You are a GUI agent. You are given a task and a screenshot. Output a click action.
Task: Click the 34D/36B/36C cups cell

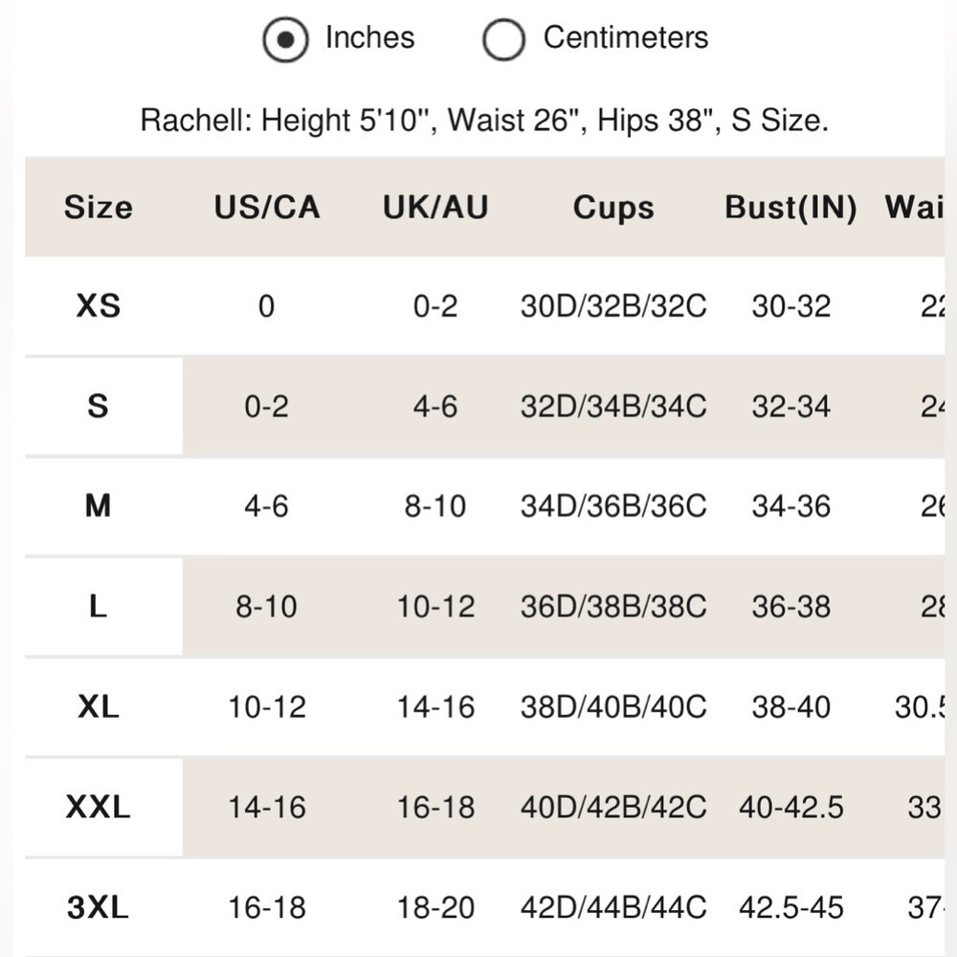613,506
